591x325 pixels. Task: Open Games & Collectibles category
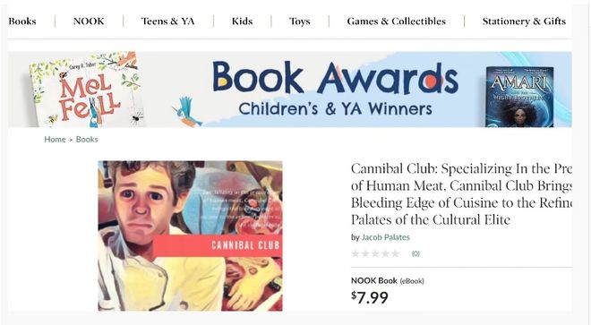(396, 21)
